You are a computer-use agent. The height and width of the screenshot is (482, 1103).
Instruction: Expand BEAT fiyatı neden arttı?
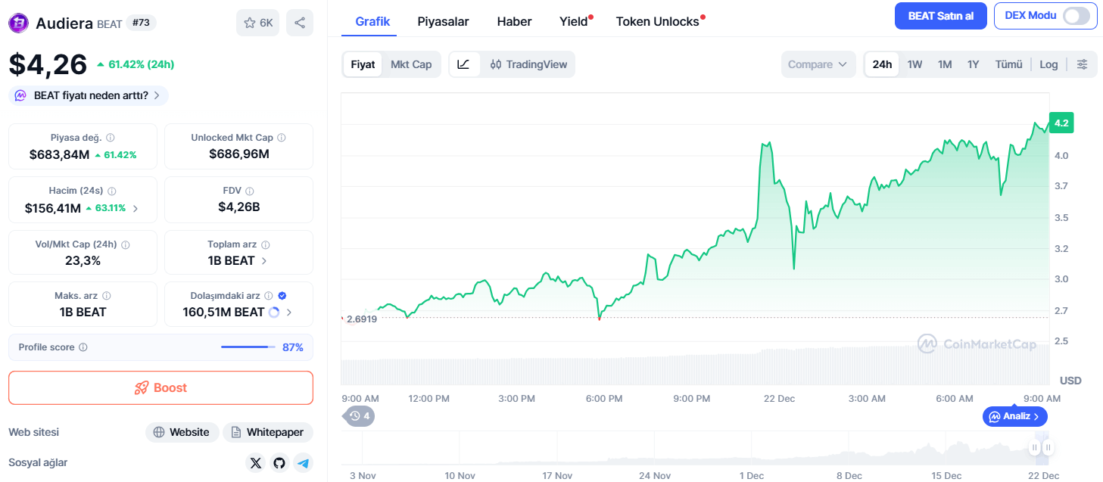(x=89, y=95)
